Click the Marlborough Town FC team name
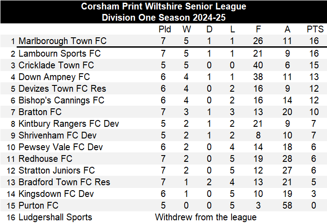327x223 pixels. coord(62,41)
